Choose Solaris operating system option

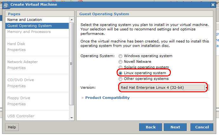120,67
